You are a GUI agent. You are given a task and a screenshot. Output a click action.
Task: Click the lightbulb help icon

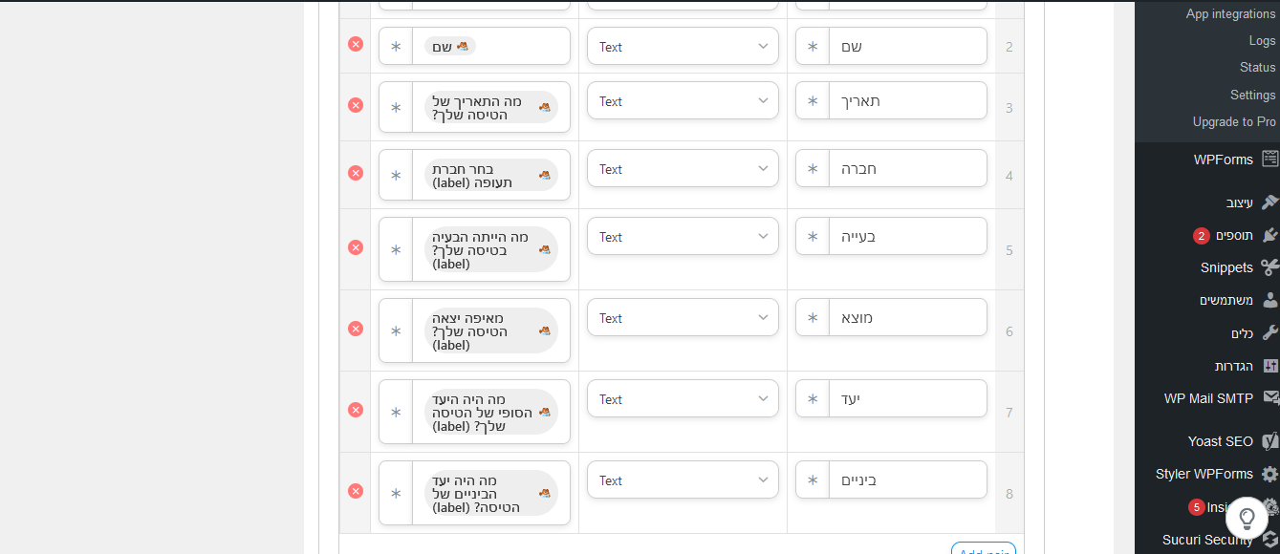click(x=1247, y=518)
